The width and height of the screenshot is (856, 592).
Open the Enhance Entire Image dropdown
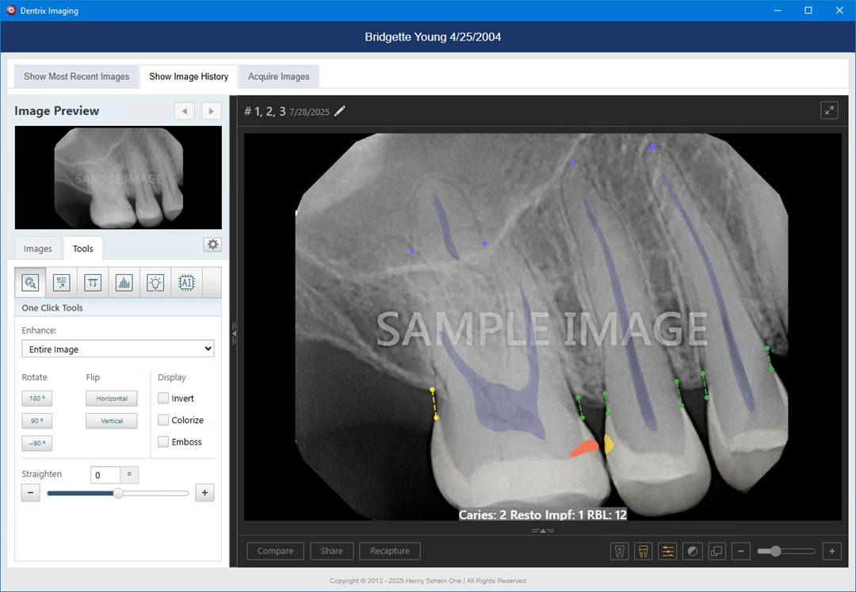[x=118, y=349]
